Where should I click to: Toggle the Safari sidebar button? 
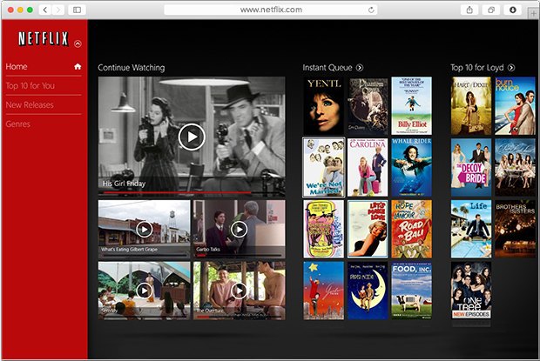point(78,10)
